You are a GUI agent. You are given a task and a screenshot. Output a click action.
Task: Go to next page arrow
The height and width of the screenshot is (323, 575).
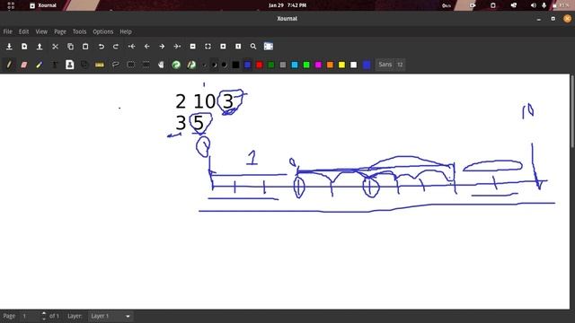pyautogui.click(x=162, y=47)
